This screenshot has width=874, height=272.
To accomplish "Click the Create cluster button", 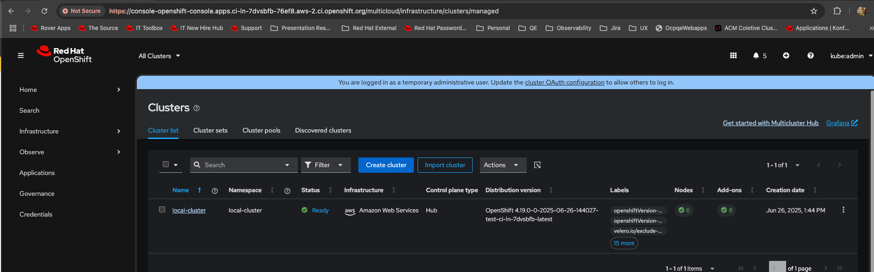I will (386, 165).
